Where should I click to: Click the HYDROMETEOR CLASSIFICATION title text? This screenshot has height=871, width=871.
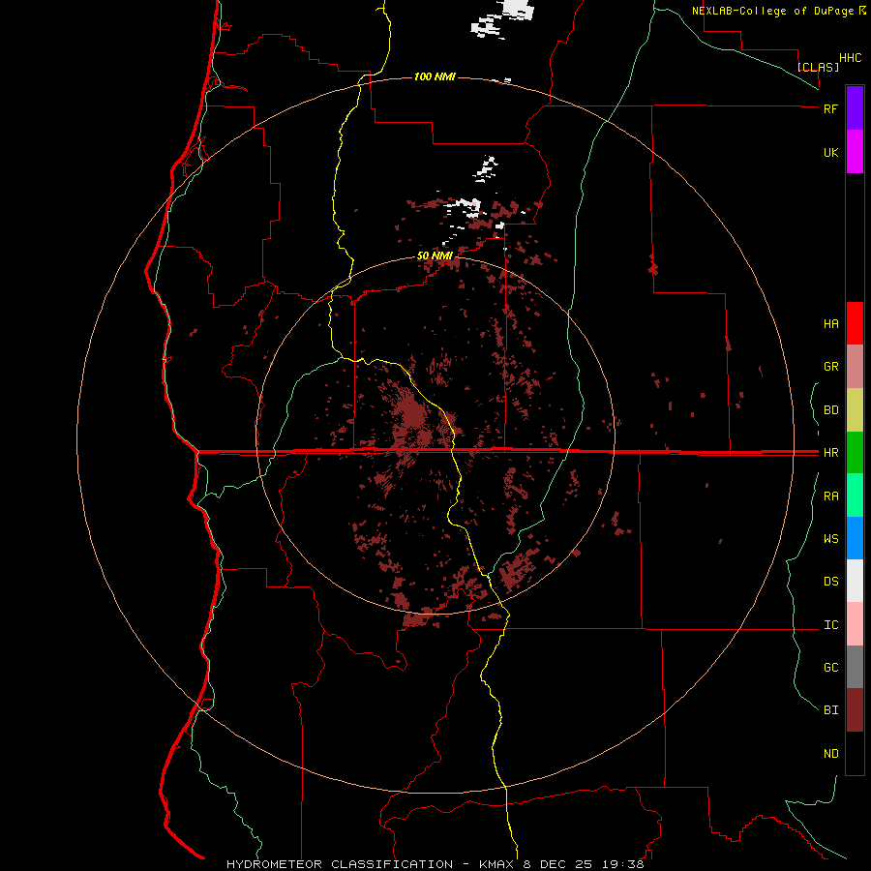click(340, 864)
